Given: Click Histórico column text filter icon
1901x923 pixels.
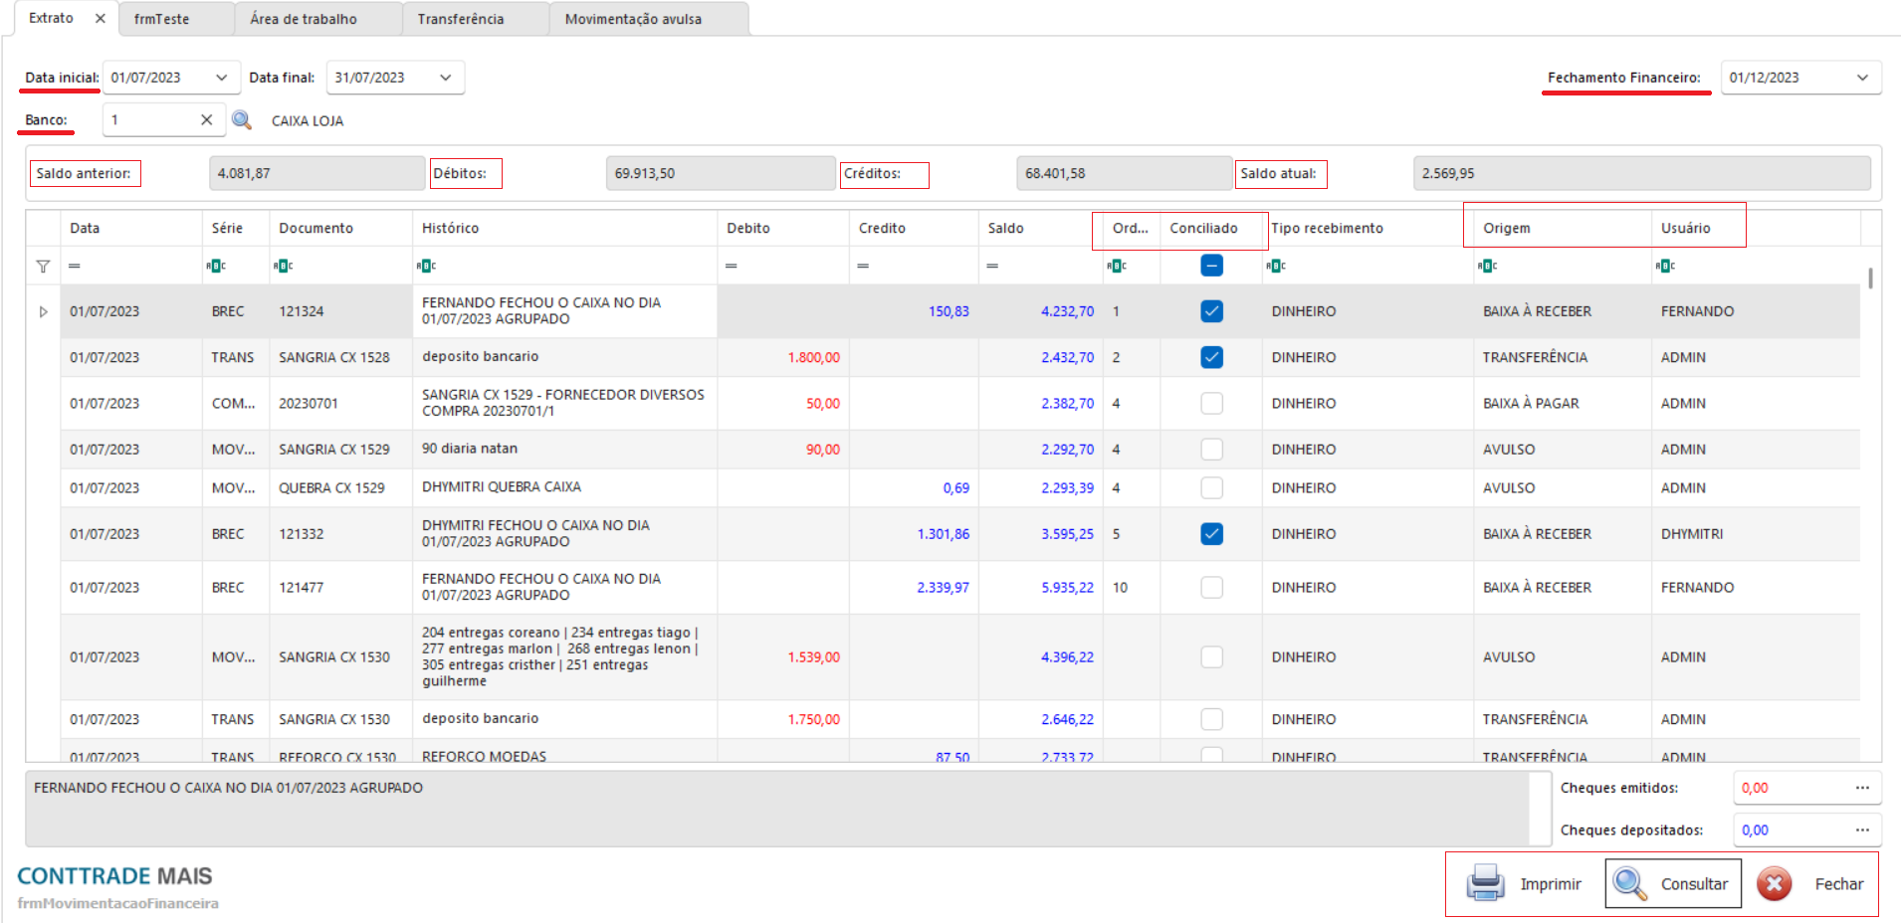Looking at the screenshot, I should [426, 267].
